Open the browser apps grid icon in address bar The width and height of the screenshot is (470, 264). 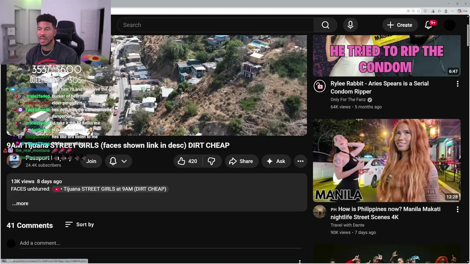tap(408, 11)
